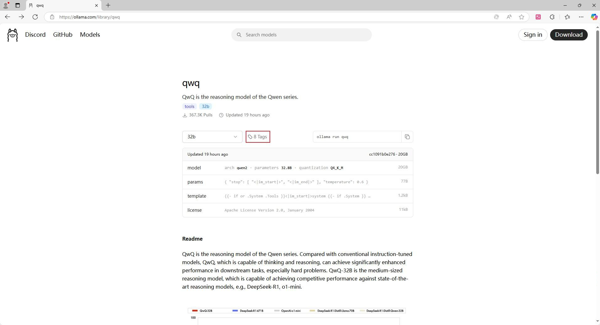Viewport: 600px width, 325px height.
Task: Click the Ollama llama logo
Action: tap(13, 35)
